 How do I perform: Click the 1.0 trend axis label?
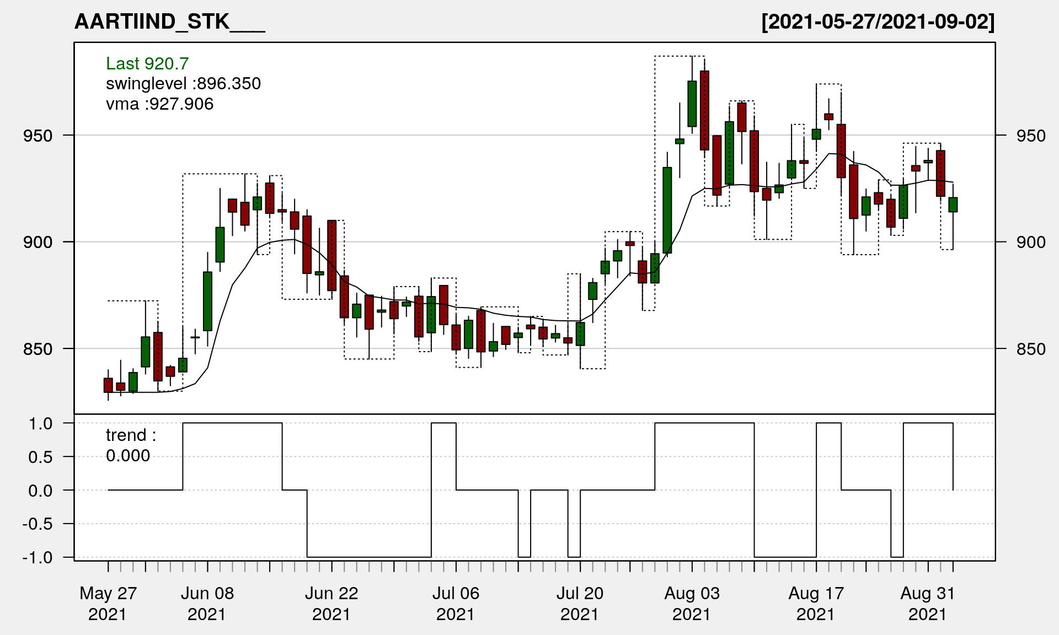tap(41, 423)
